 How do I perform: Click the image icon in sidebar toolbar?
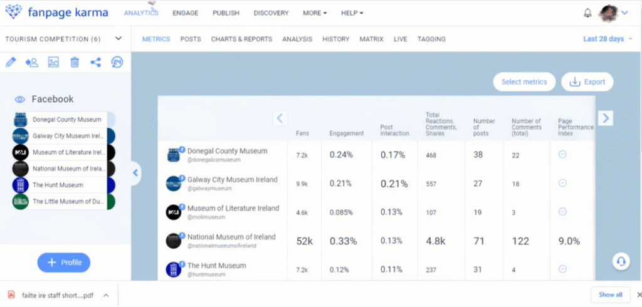click(x=53, y=62)
